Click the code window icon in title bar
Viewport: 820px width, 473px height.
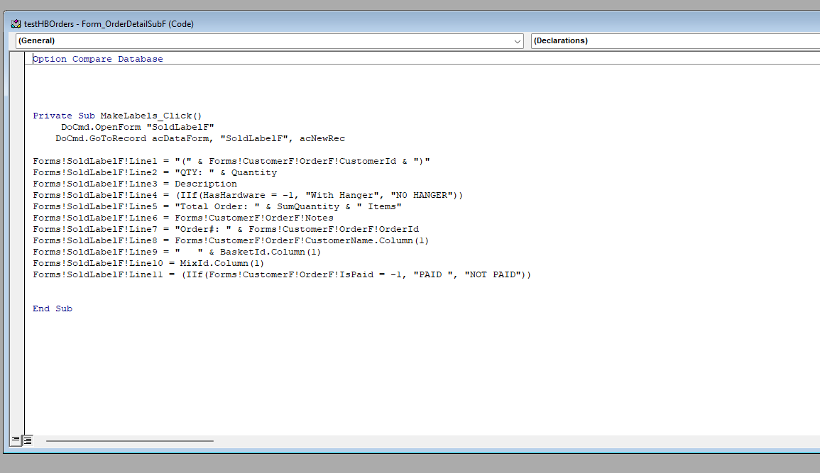16,24
